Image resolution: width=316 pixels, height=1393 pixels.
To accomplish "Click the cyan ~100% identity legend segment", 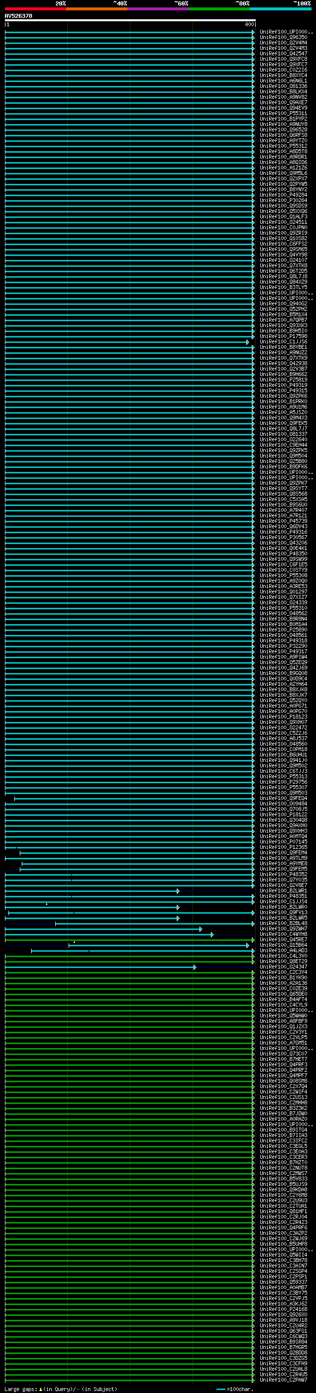I will click(281, 9).
